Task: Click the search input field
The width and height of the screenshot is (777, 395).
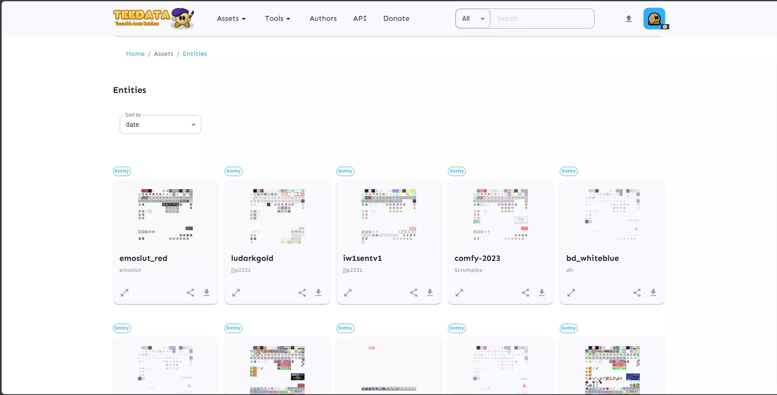Action: pyautogui.click(x=542, y=18)
